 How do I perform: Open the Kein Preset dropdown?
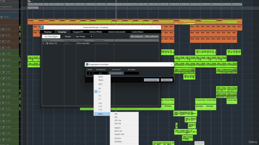click(84, 37)
